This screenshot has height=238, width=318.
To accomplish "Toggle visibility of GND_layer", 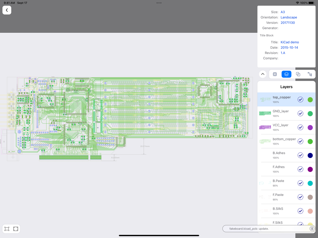I will pyautogui.click(x=300, y=114).
